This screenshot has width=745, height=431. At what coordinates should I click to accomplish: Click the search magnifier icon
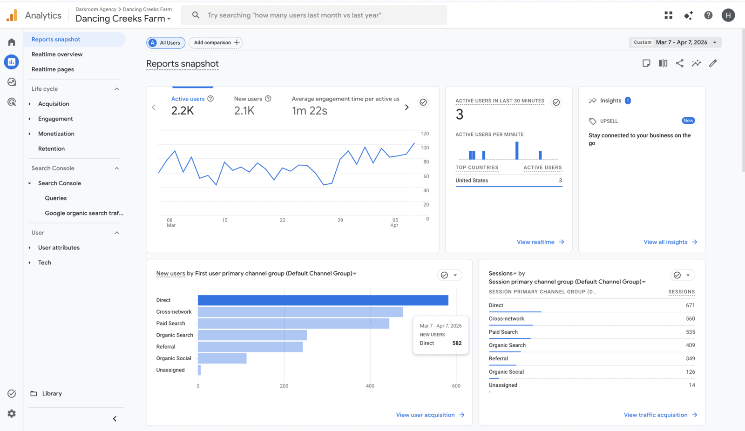[x=196, y=15]
